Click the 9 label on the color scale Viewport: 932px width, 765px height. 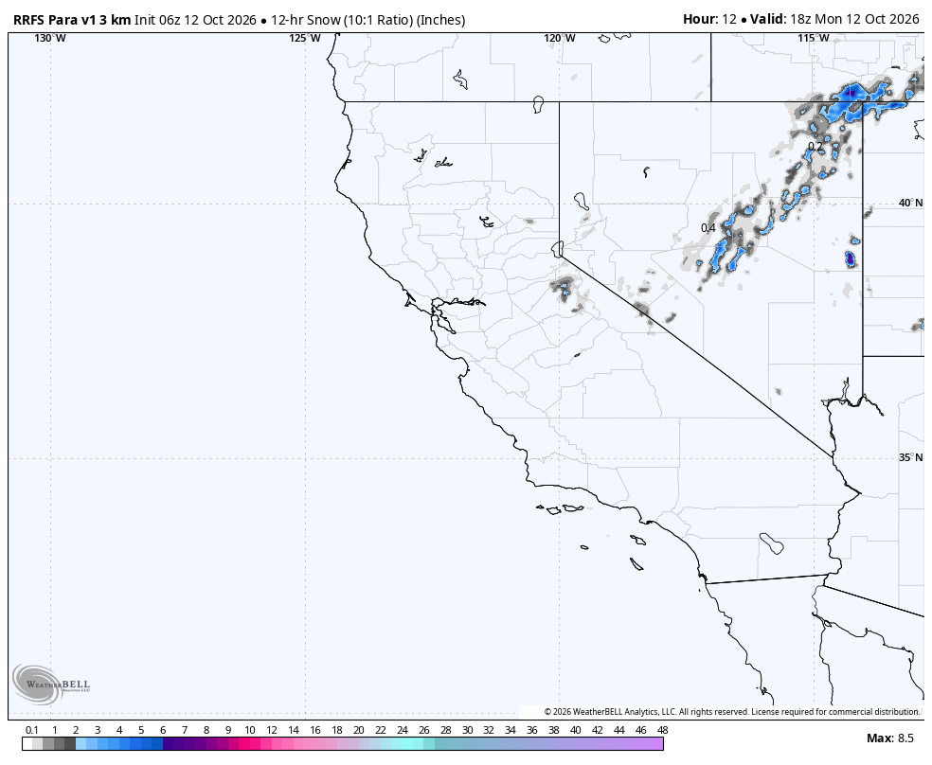click(228, 731)
